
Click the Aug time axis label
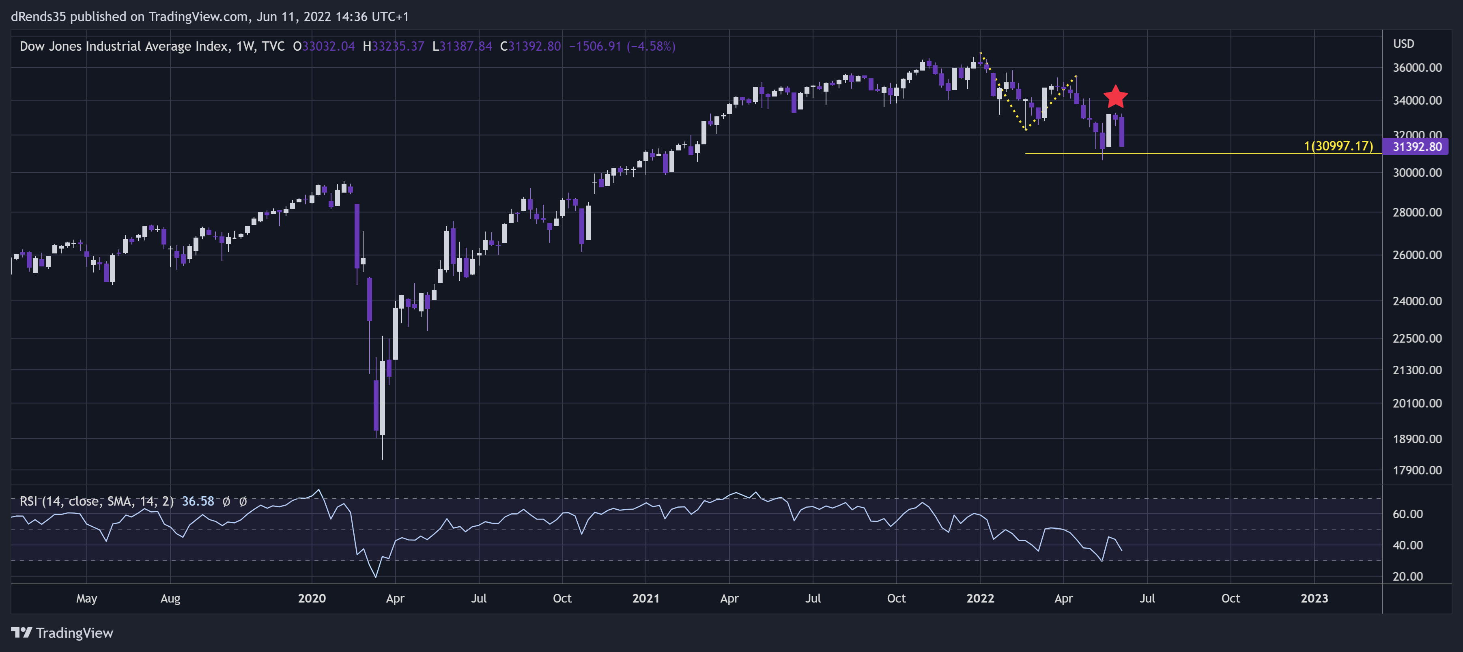[x=170, y=598]
